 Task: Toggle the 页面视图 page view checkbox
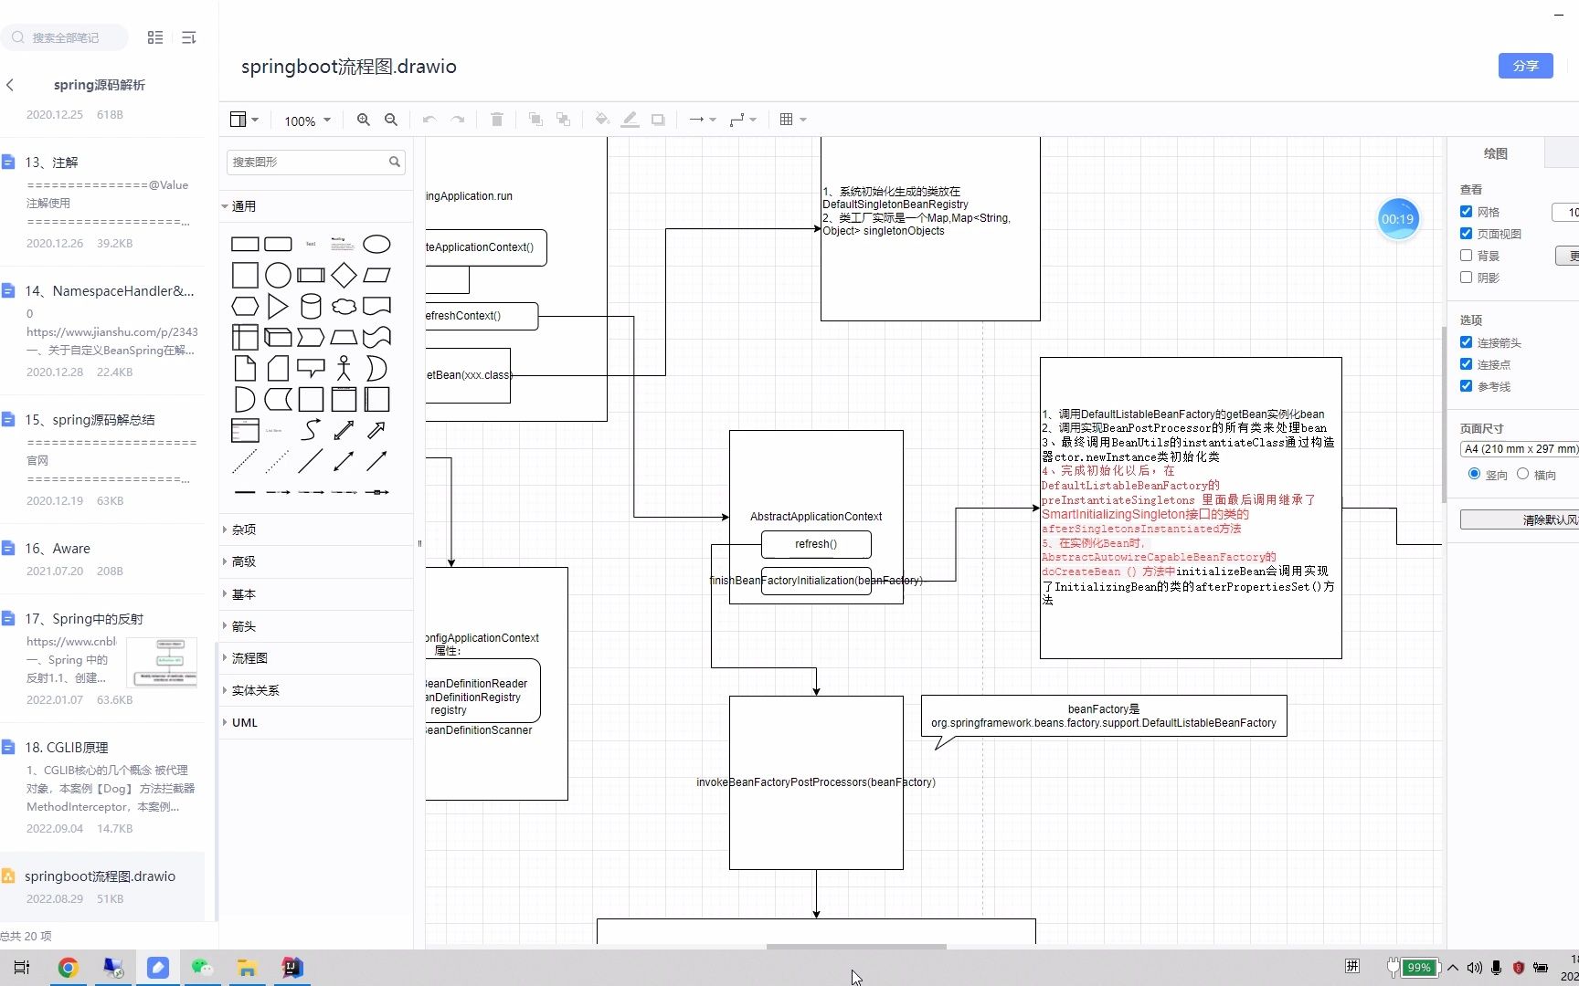[1467, 234]
